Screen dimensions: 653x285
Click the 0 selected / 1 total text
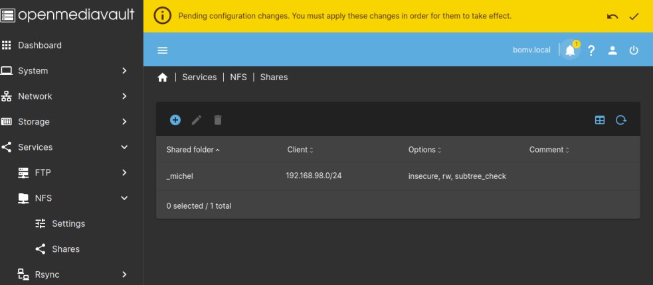199,205
